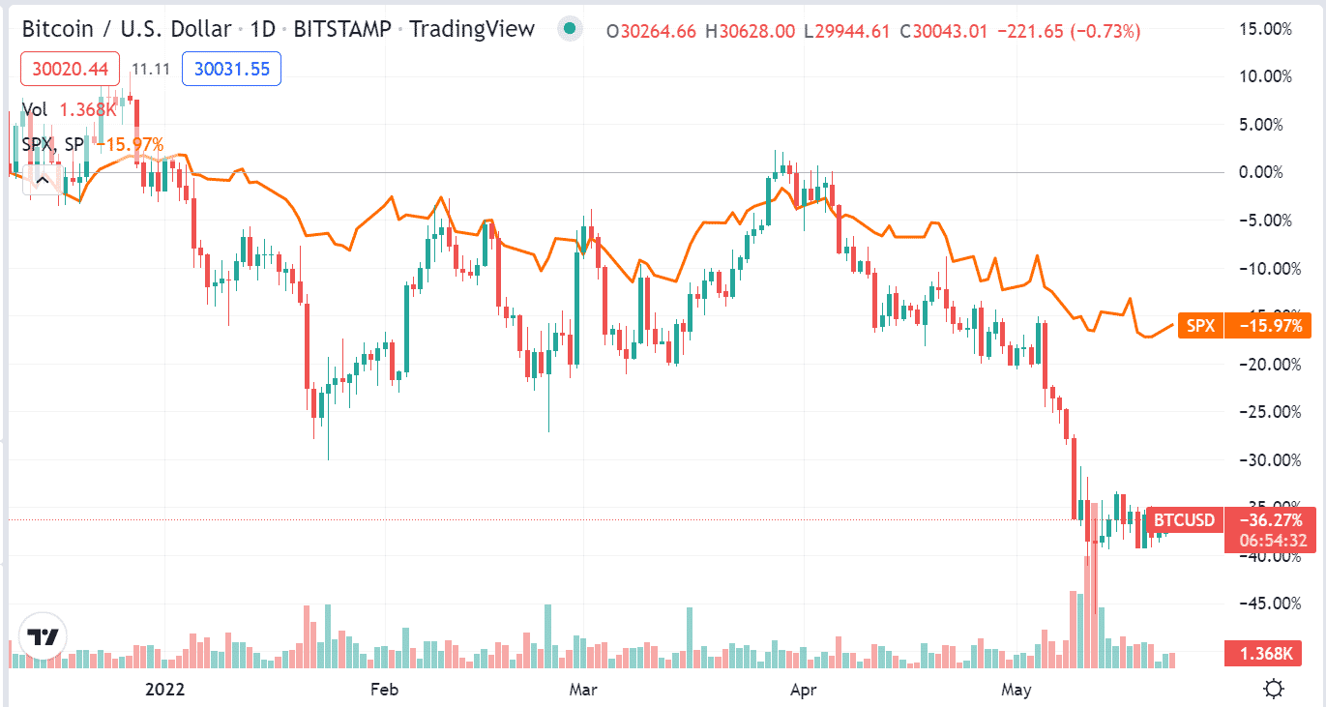The image size is (1326, 707).
Task: Click the Feb label on time axis
Action: click(x=384, y=690)
